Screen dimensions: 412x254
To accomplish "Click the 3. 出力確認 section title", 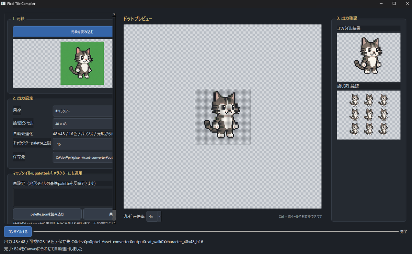I will click(347, 18).
